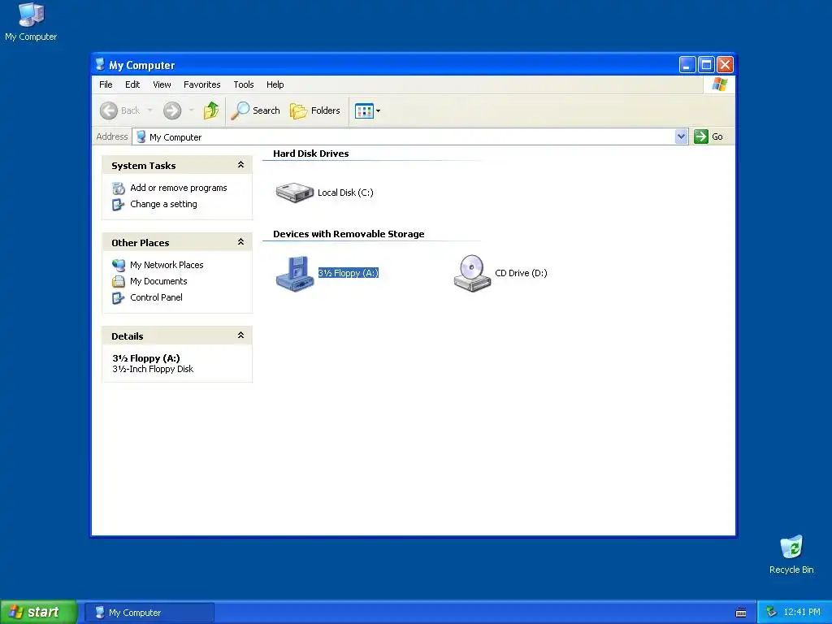Click the CD Drive (D:) label
The width and height of the screenshot is (832, 624).
click(521, 273)
